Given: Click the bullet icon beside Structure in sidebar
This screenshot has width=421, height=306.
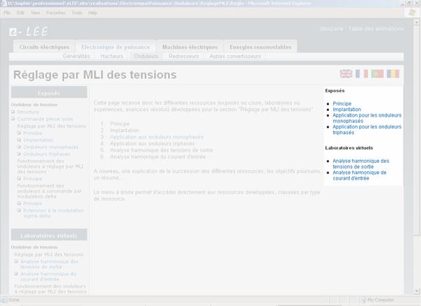Looking at the screenshot, I should [x=13, y=112].
